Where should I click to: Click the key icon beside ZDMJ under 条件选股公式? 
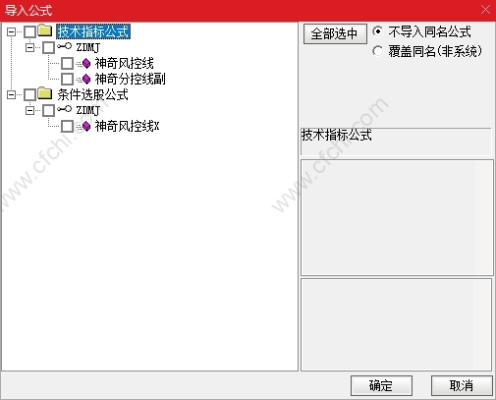pos(64,109)
